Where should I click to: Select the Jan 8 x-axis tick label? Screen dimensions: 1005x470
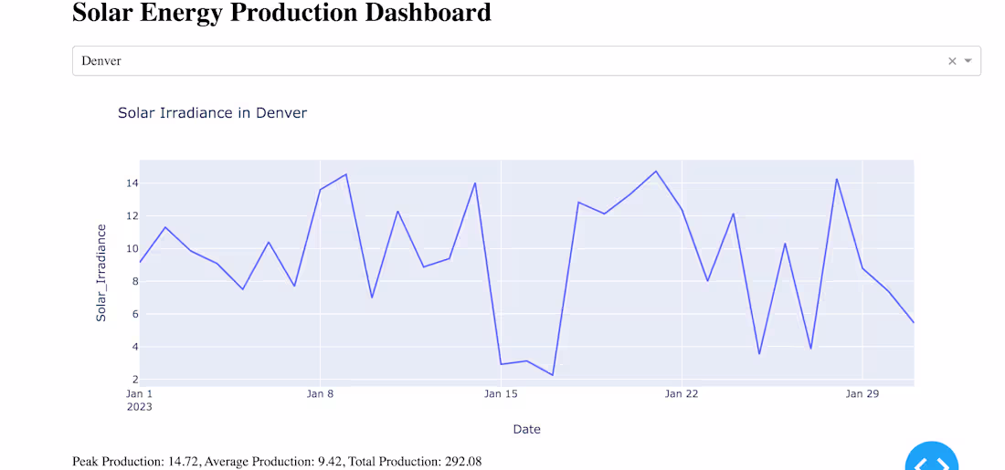320,394
